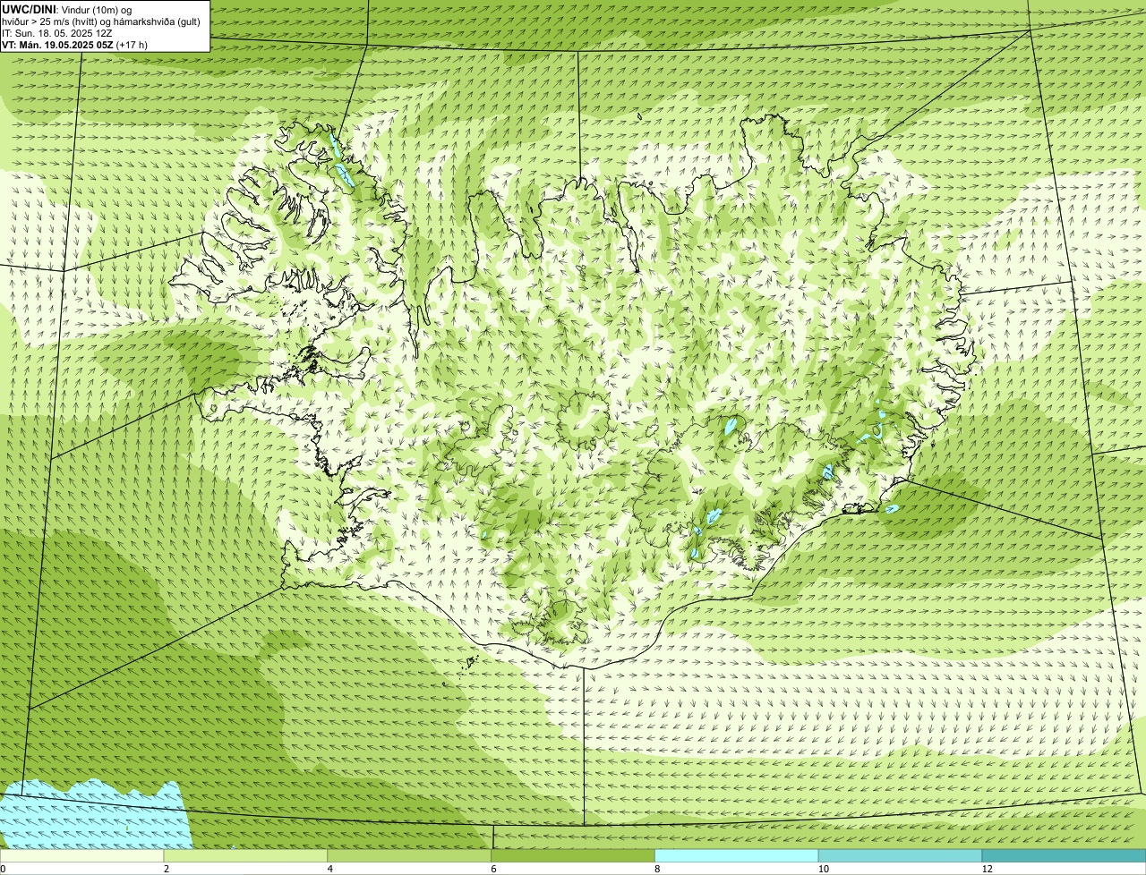Click the 10–12 turquoise scale segment
Viewport: 1146px width, 875px height.
pos(900,855)
